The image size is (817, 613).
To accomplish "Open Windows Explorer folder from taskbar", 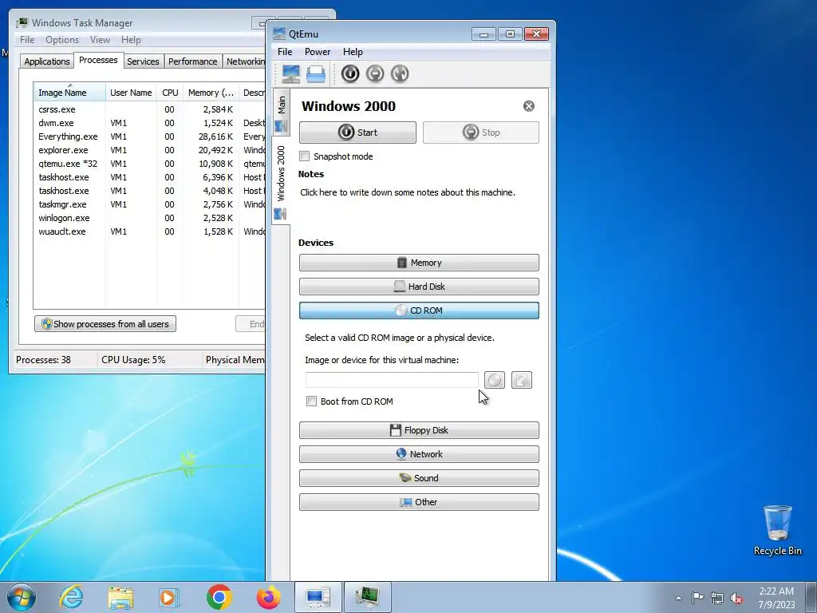I will (x=120, y=597).
